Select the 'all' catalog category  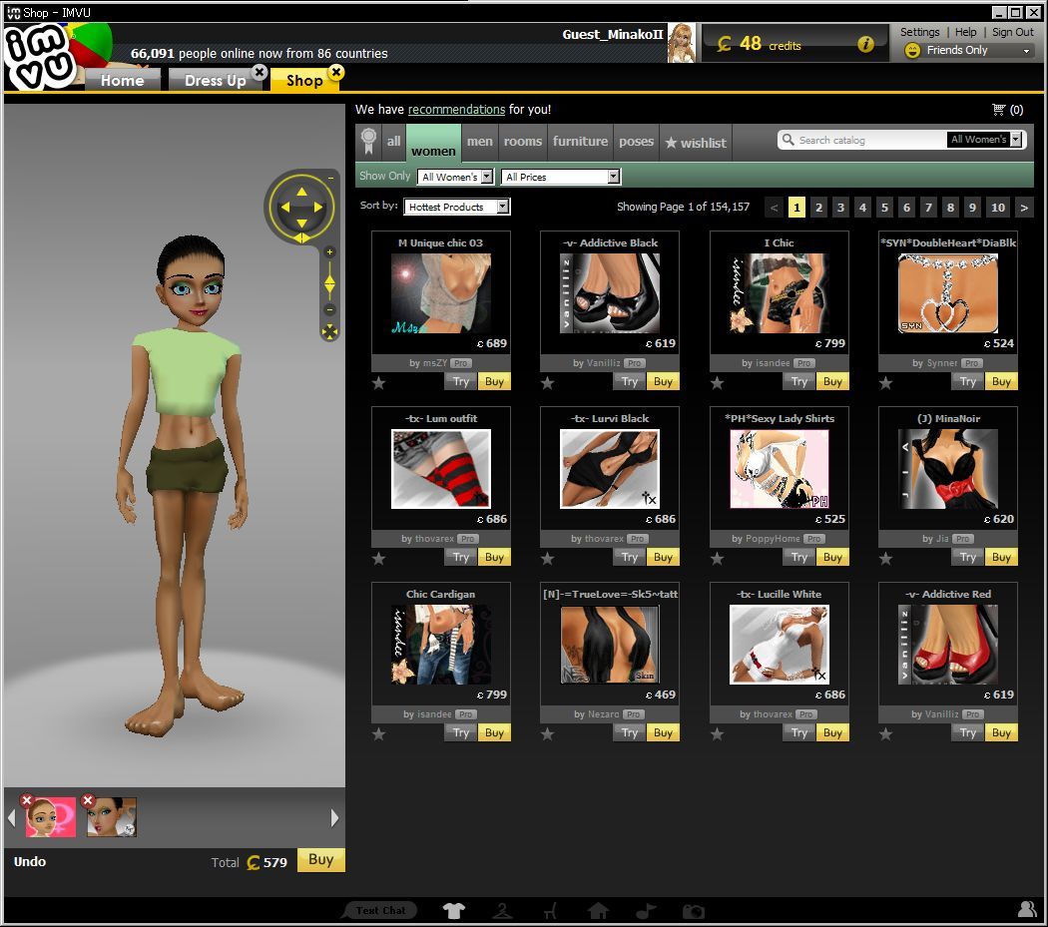[x=393, y=142]
